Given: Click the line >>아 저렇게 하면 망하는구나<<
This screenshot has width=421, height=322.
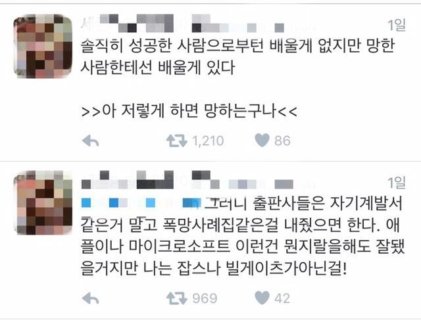Looking at the screenshot, I should pyautogui.click(x=189, y=111).
